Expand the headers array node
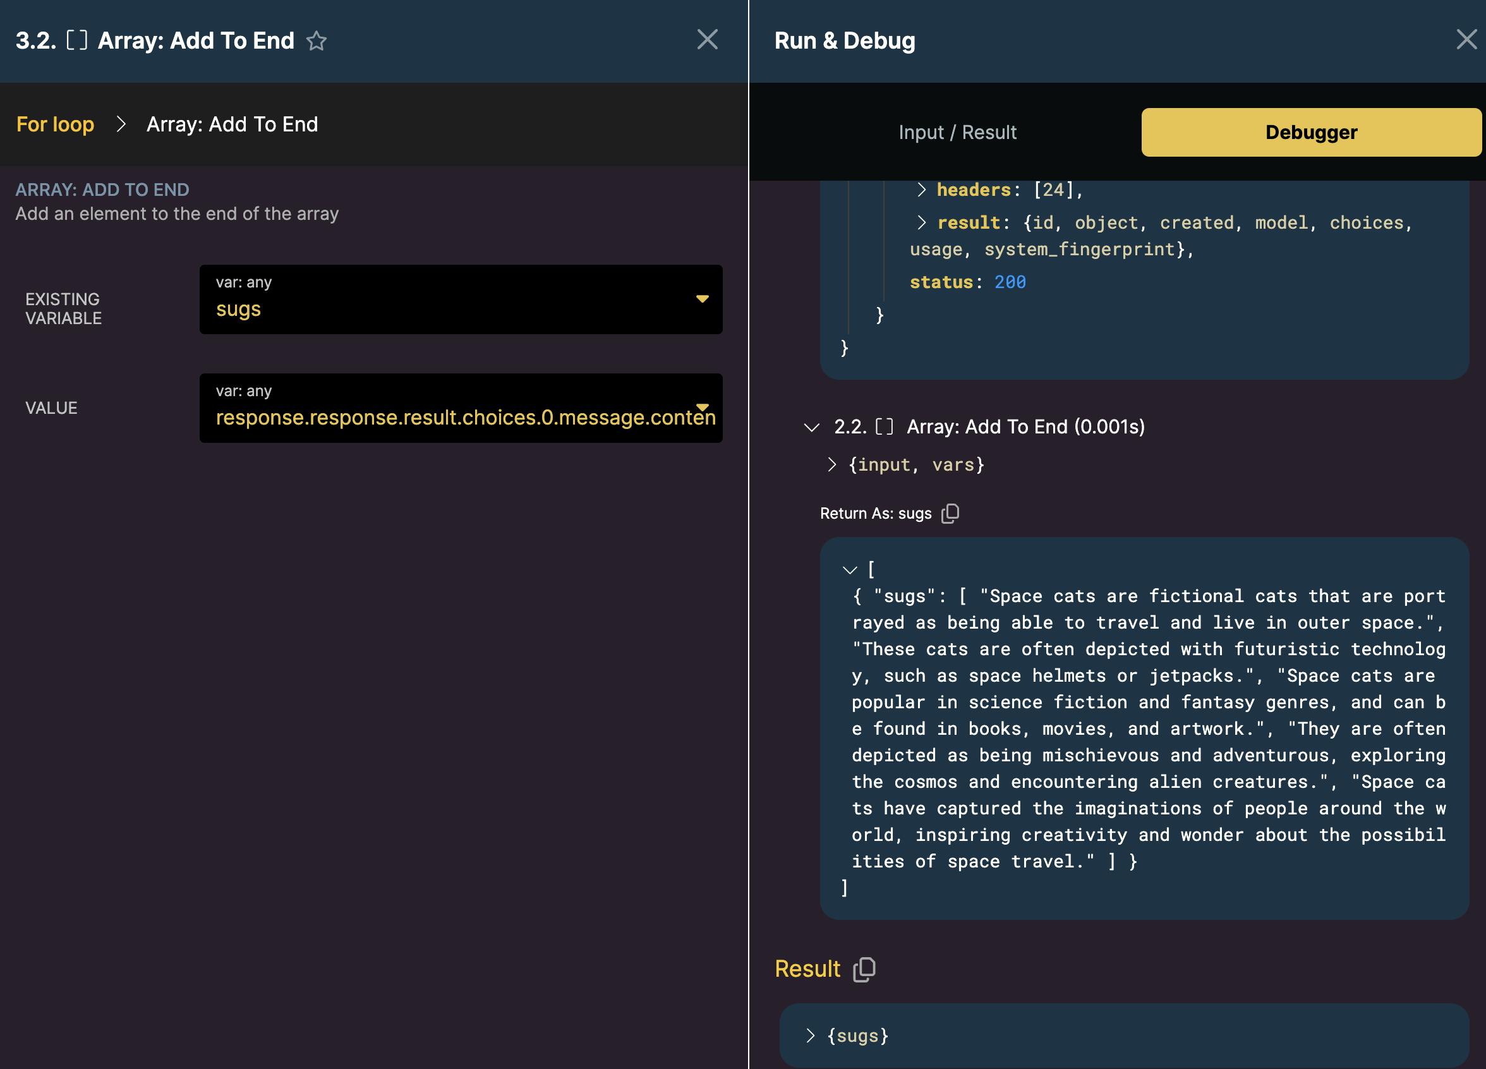The width and height of the screenshot is (1486, 1069). click(921, 190)
